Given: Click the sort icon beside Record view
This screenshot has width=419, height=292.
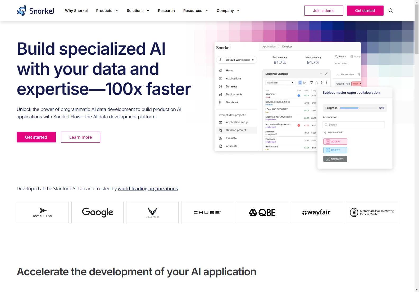Looking at the screenshot, I should pyautogui.click(x=359, y=74).
